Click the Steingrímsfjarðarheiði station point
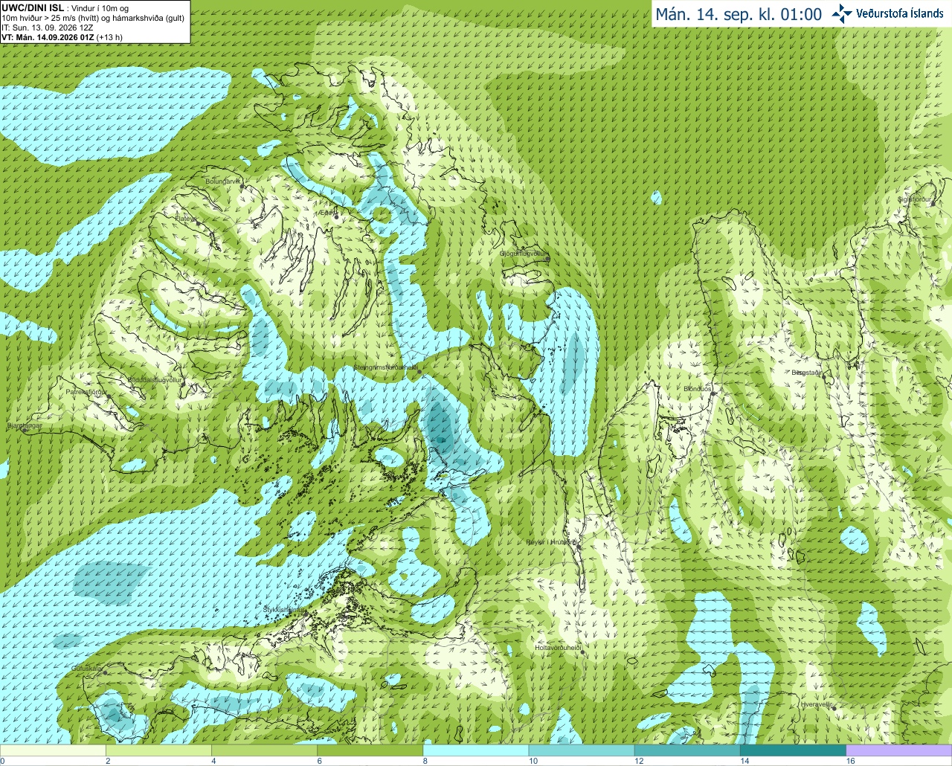The width and height of the screenshot is (952, 766). tap(419, 372)
